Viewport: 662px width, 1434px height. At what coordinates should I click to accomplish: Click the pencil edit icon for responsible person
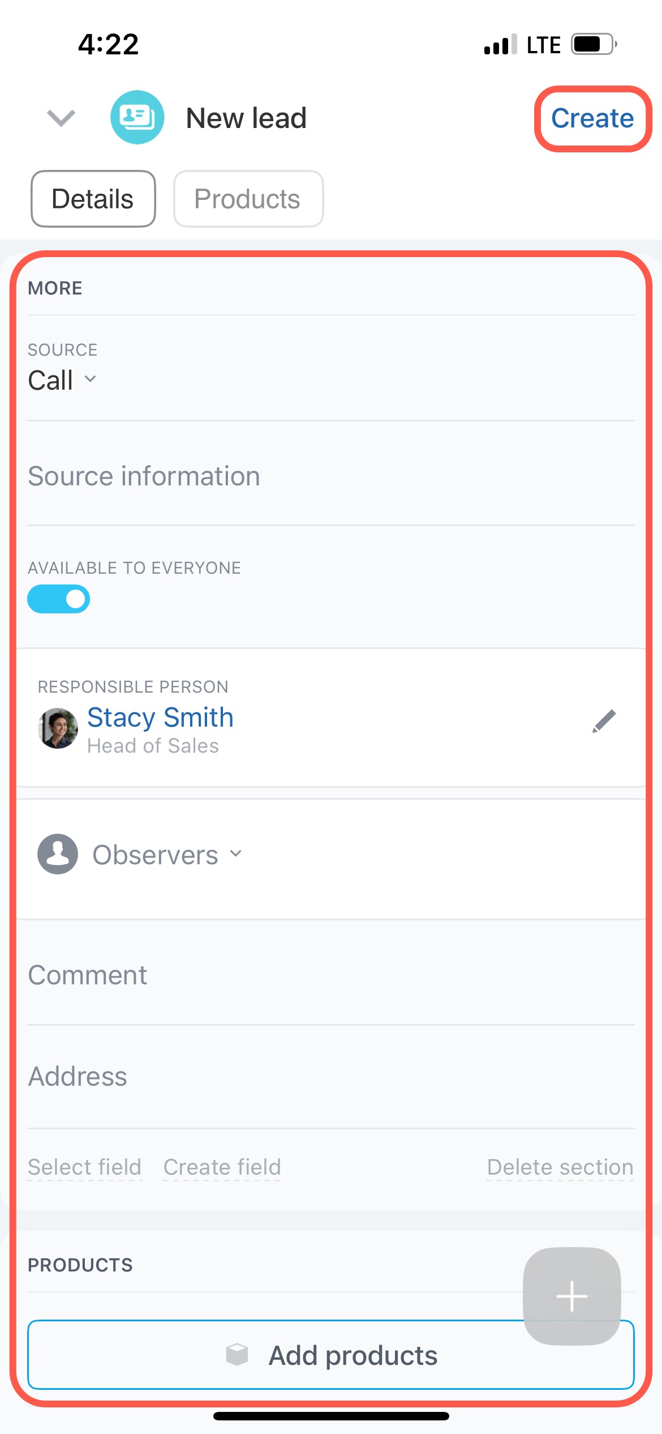[x=604, y=721]
